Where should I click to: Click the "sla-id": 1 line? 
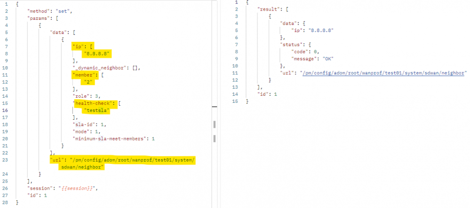pos(89,124)
